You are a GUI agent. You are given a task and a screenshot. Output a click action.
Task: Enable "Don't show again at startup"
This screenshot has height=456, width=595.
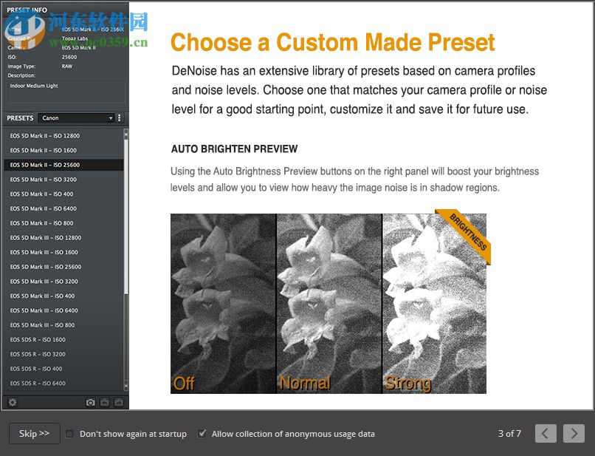pos(69,434)
